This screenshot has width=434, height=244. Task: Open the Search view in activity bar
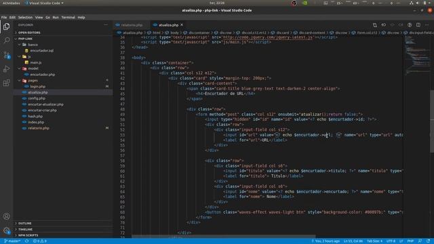[x=6, y=41]
